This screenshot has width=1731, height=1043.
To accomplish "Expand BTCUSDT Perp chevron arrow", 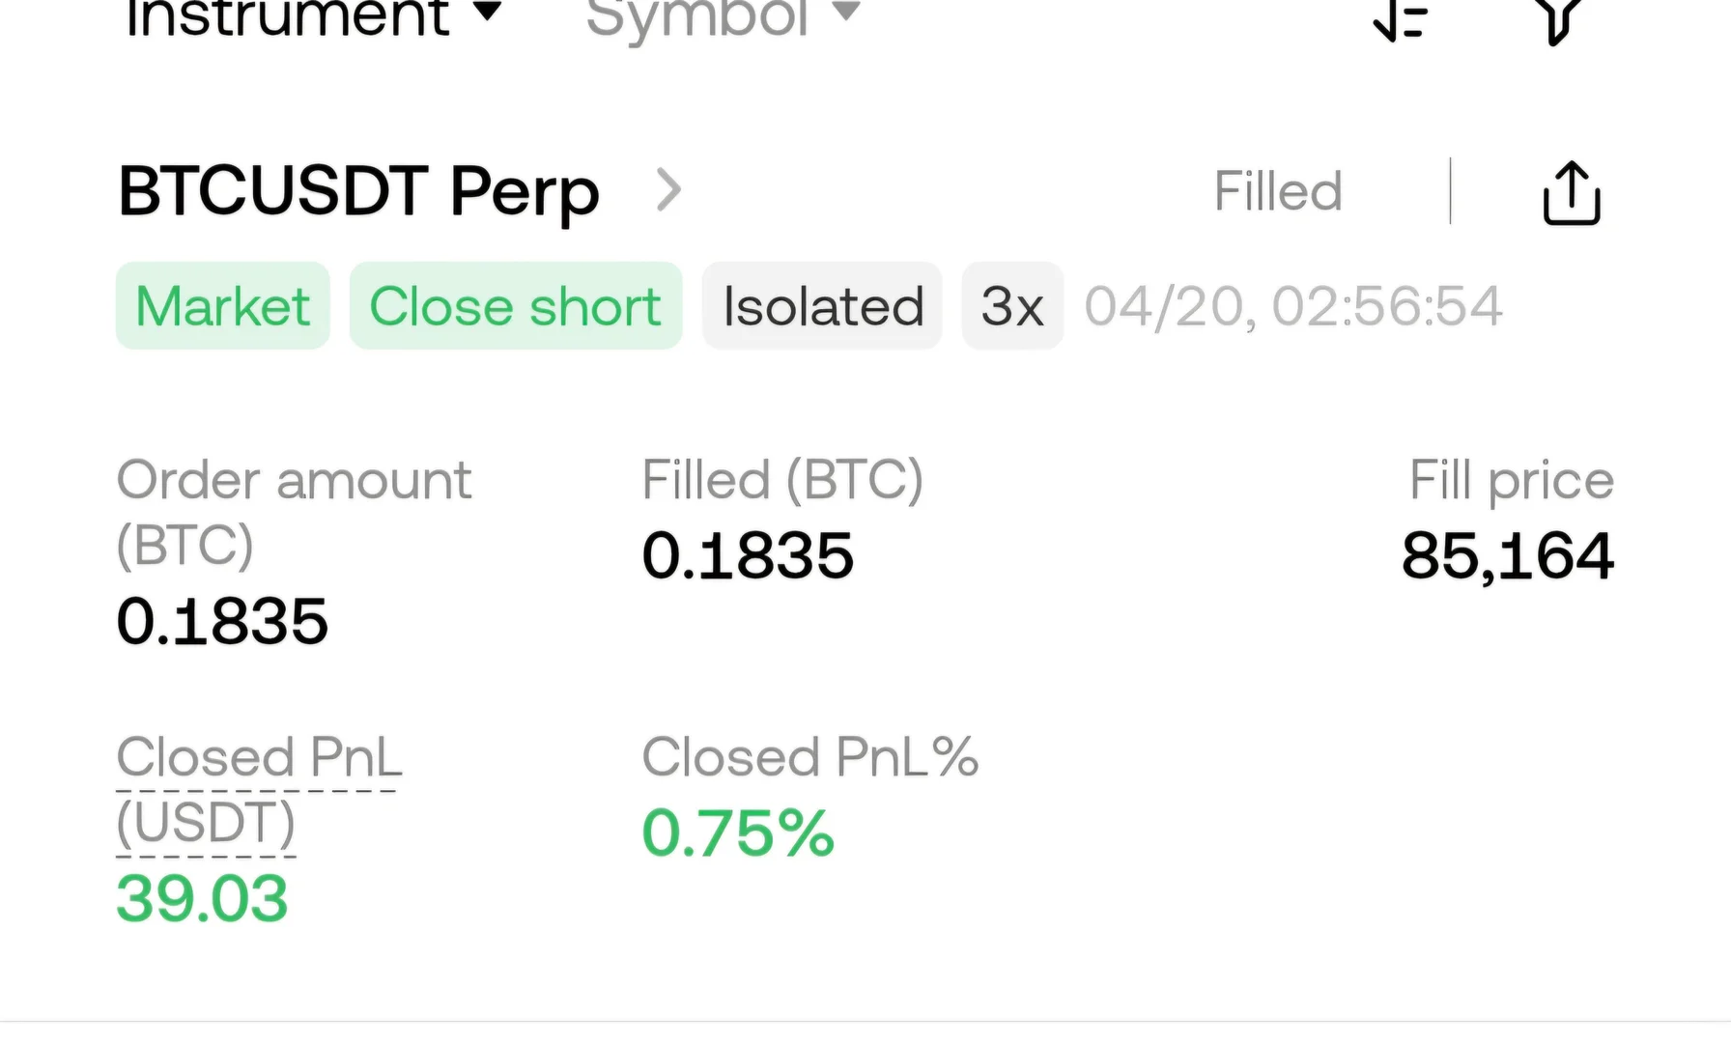I will 668,190.
